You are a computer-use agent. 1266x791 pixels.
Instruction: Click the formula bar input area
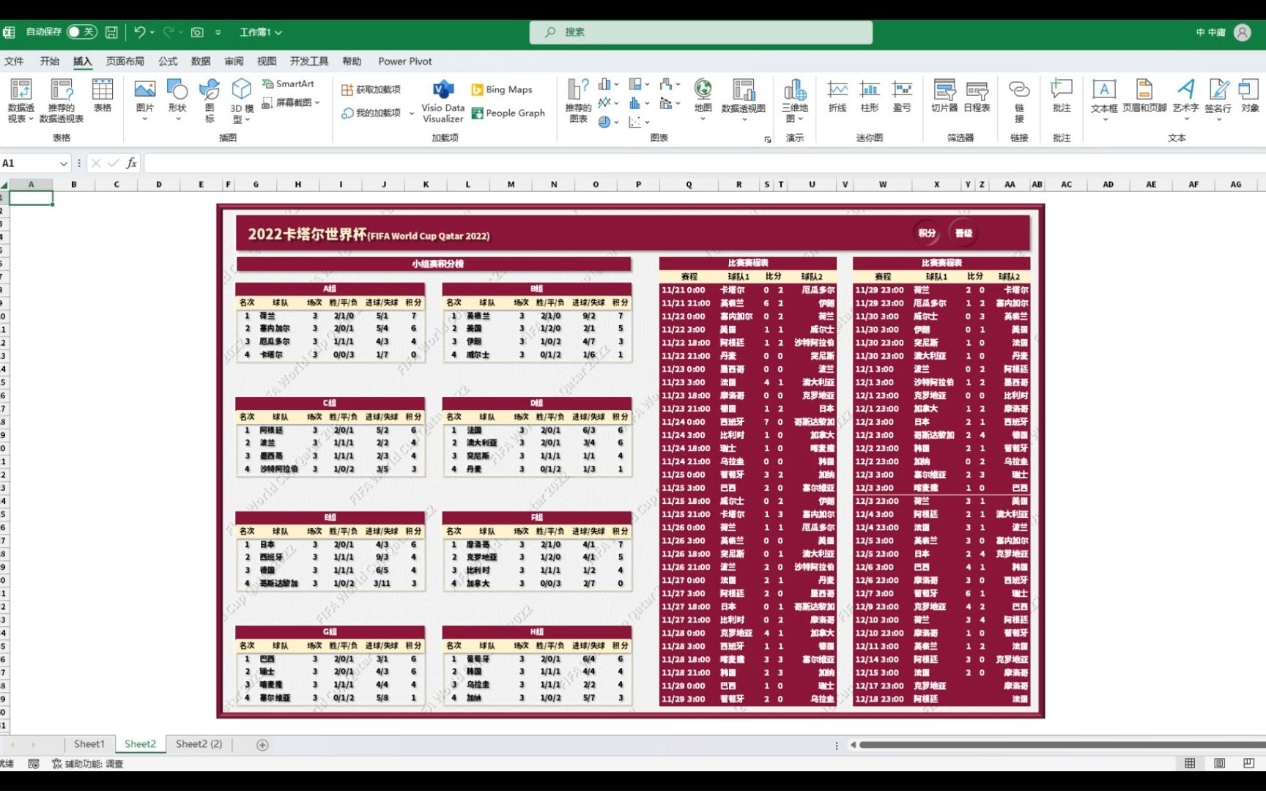703,163
